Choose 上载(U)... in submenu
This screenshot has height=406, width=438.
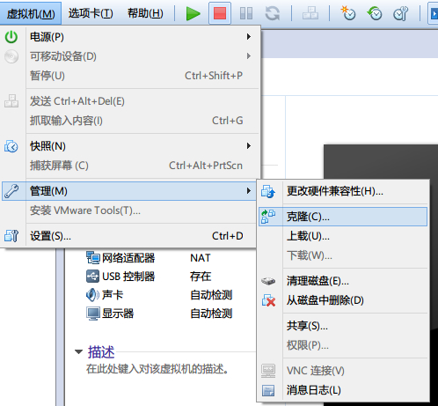pos(343,236)
